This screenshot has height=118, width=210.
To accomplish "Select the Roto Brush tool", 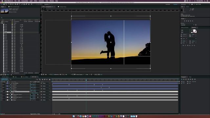I will coord(29,4).
